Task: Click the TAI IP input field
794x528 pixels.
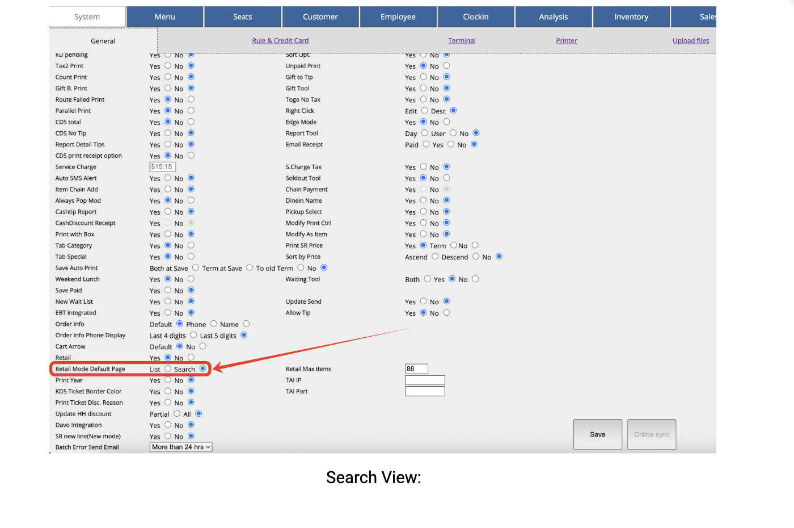Action: 425,380
